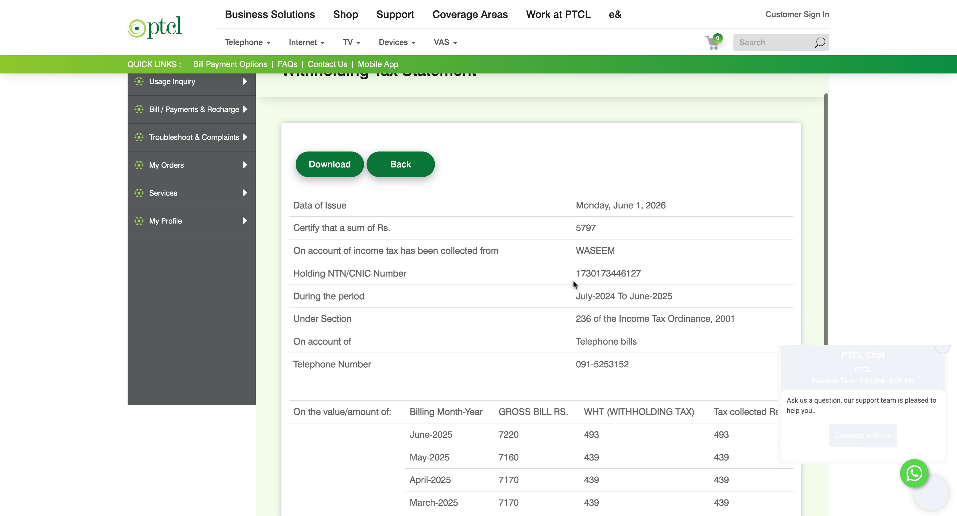957x516 pixels.
Task: Click the search magnifier icon
Action: pos(819,42)
